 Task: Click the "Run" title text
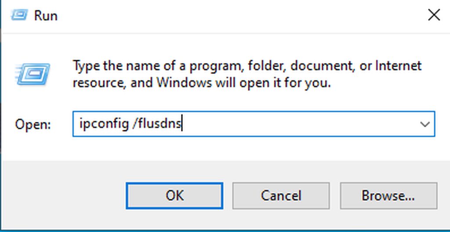pos(46,15)
